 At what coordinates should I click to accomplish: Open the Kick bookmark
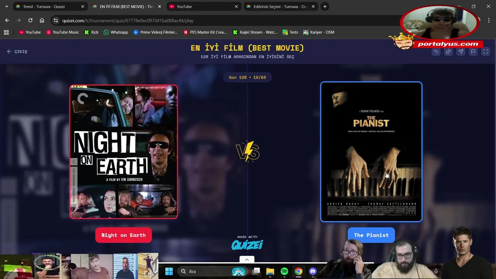[91, 32]
